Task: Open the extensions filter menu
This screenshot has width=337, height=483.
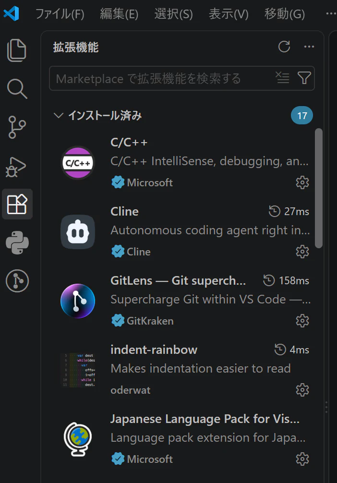Action: tap(304, 78)
